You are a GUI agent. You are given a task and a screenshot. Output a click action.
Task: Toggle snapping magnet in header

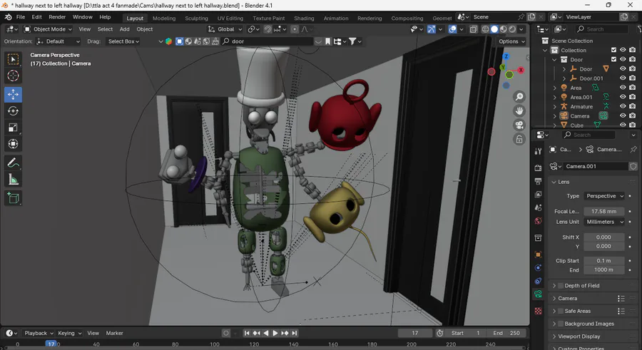coord(267,29)
